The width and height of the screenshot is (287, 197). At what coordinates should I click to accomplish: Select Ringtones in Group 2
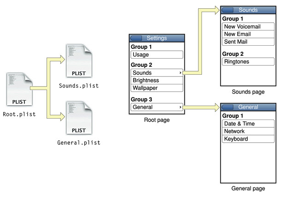point(248,61)
